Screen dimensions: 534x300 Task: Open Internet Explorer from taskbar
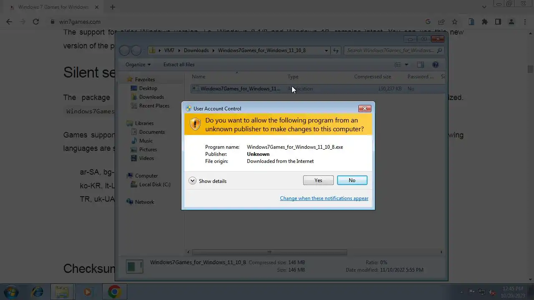click(x=38, y=292)
